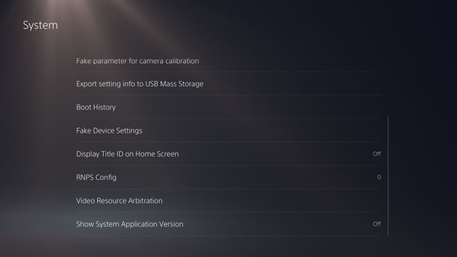
Task: Click the Off value beside Display Title ID
Action: click(377, 154)
